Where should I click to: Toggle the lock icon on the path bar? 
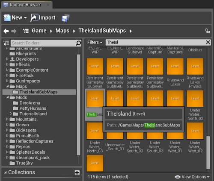(208, 31)
